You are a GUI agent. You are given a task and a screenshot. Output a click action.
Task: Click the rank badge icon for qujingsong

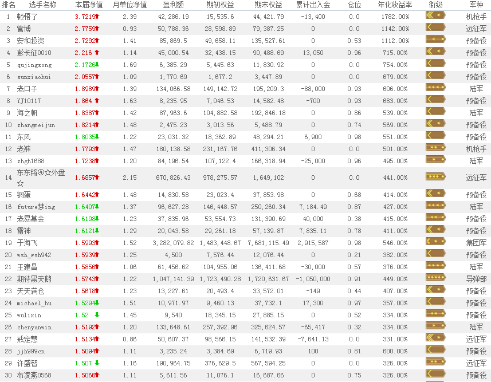coord(435,64)
